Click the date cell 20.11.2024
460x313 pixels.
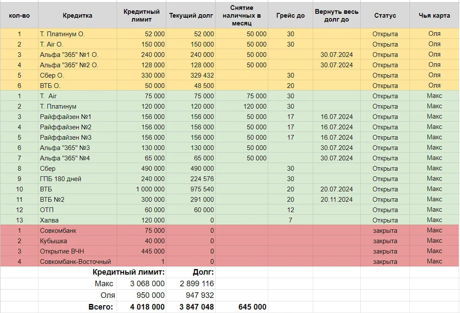(x=336, y=199)
